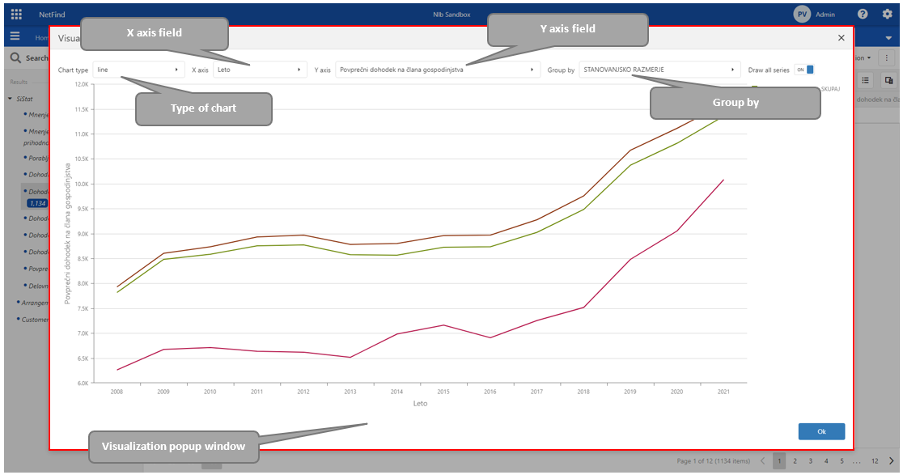Click the list view icon
The height and width of the screenshot is (475, 903).
point(865,80)
